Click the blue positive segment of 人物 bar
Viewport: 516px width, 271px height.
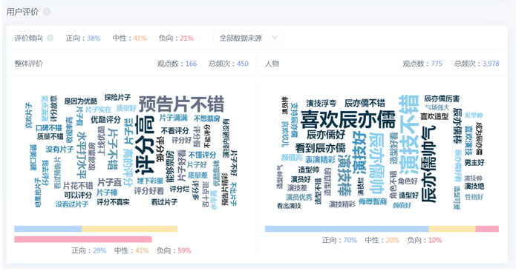[x=347, y=229]
